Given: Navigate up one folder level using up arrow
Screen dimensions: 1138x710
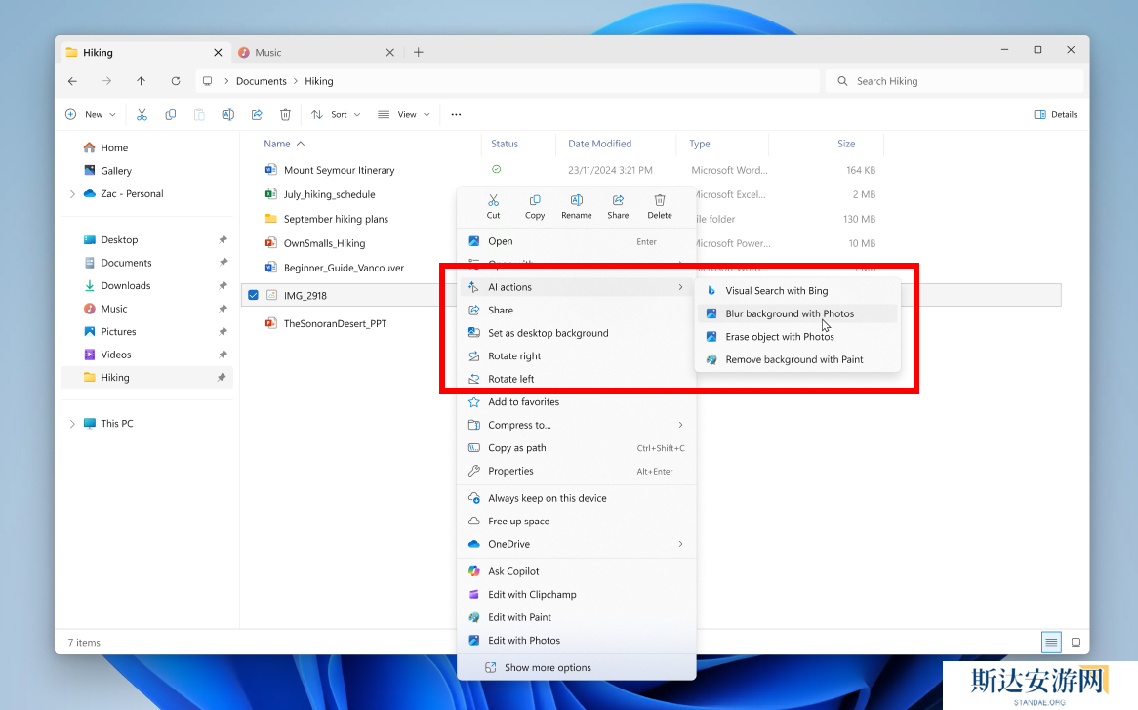Looking at the screenshot, I should click(142, 81).
